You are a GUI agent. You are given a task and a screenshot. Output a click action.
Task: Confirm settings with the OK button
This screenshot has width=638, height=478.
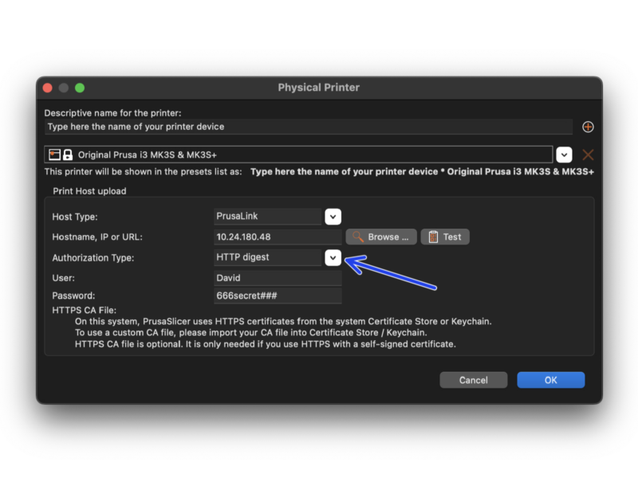click(x=550, y=380)
